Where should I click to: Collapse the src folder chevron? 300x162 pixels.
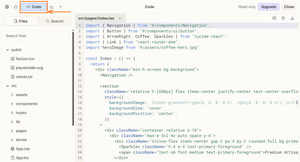click(7, 86)
